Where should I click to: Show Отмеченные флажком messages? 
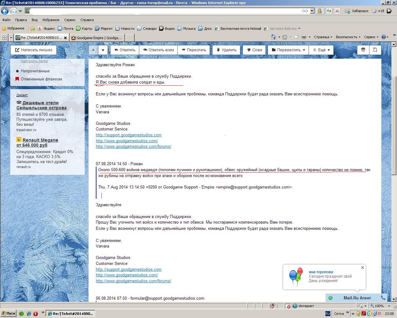(39, 79)
